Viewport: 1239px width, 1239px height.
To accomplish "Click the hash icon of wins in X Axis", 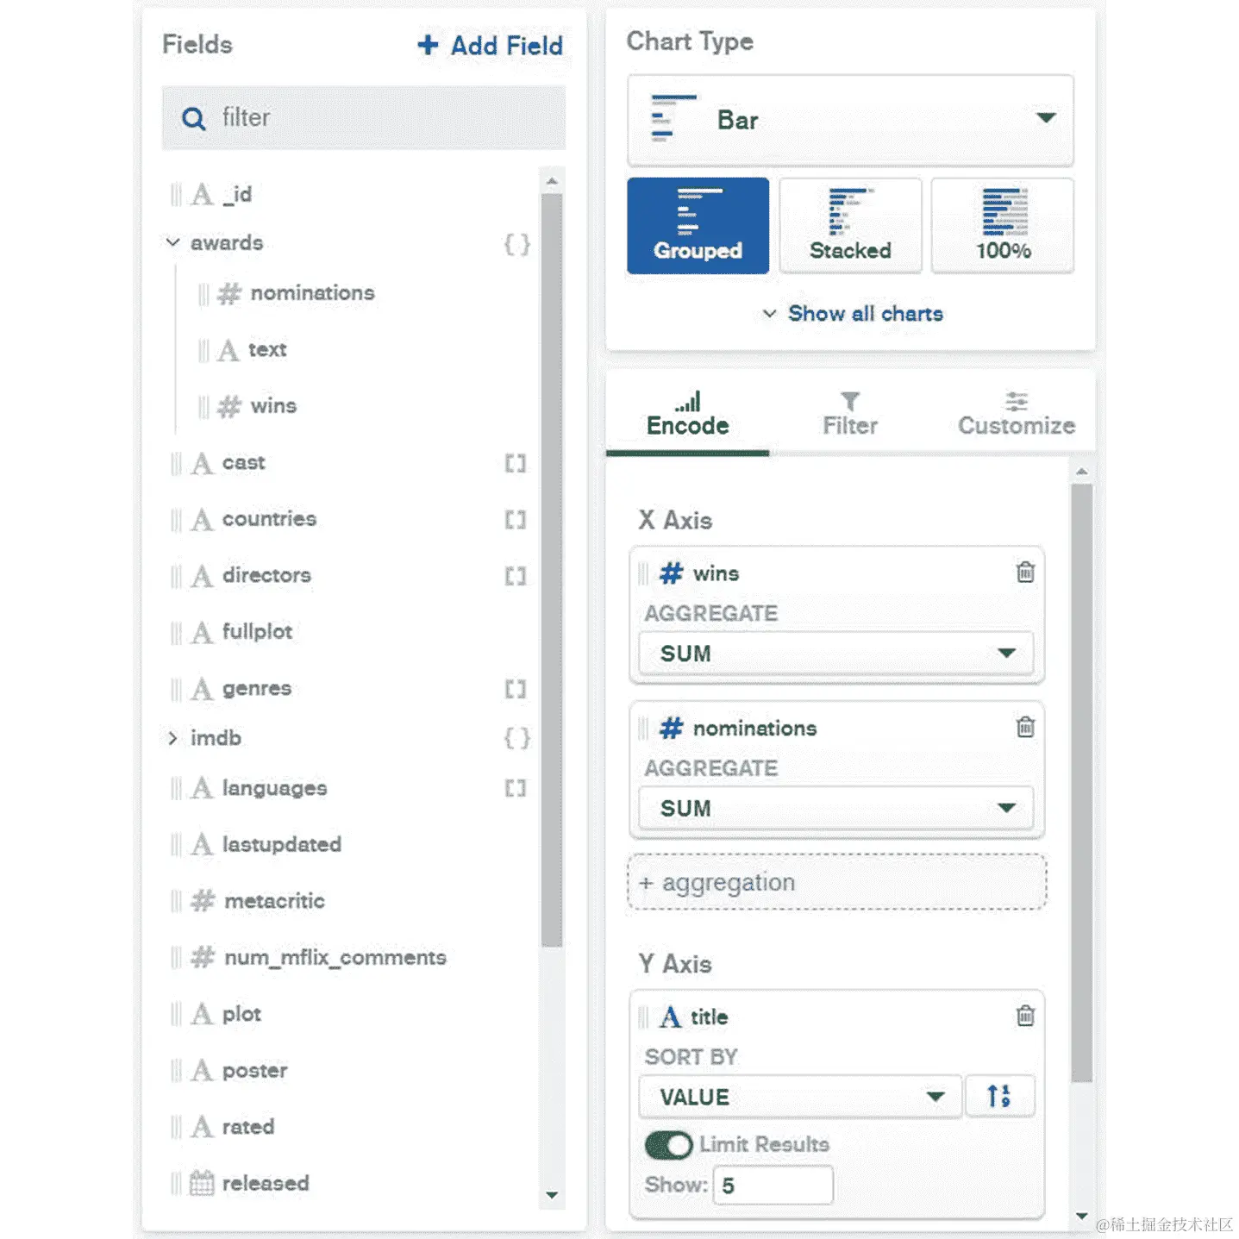I will coord(671,573).
